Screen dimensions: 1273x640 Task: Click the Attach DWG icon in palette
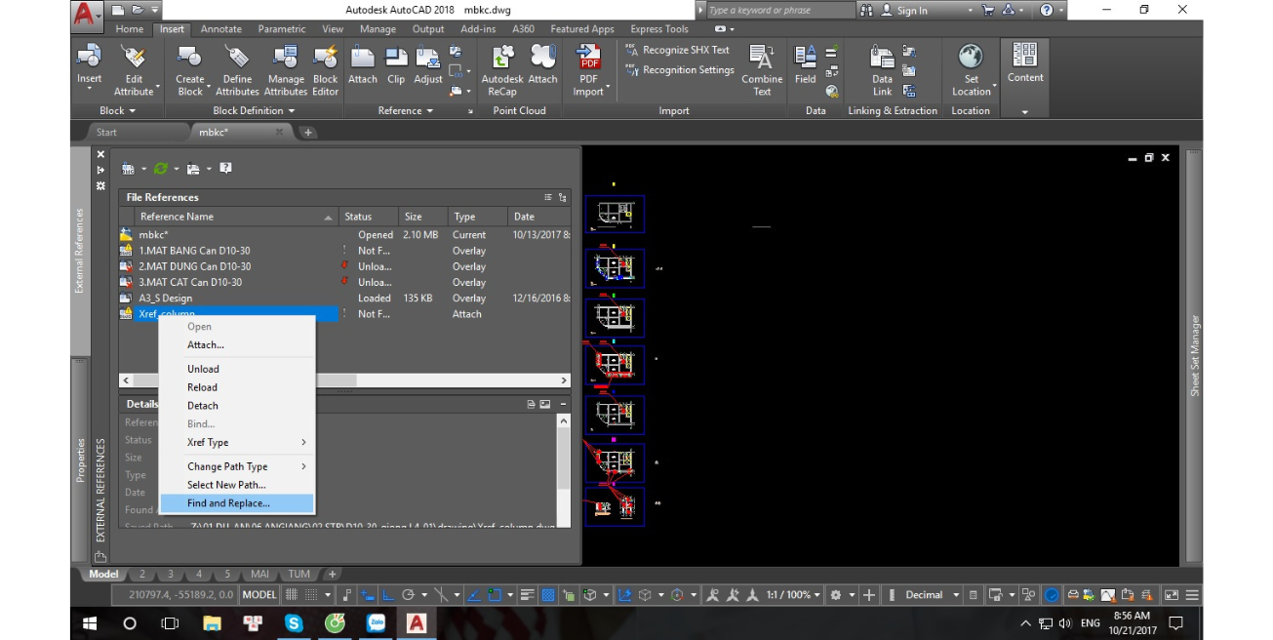click(x=128, y=169)
